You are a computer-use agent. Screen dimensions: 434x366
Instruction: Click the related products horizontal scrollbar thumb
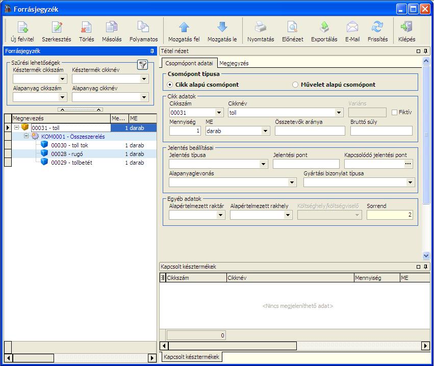click(x=233, y=346)
